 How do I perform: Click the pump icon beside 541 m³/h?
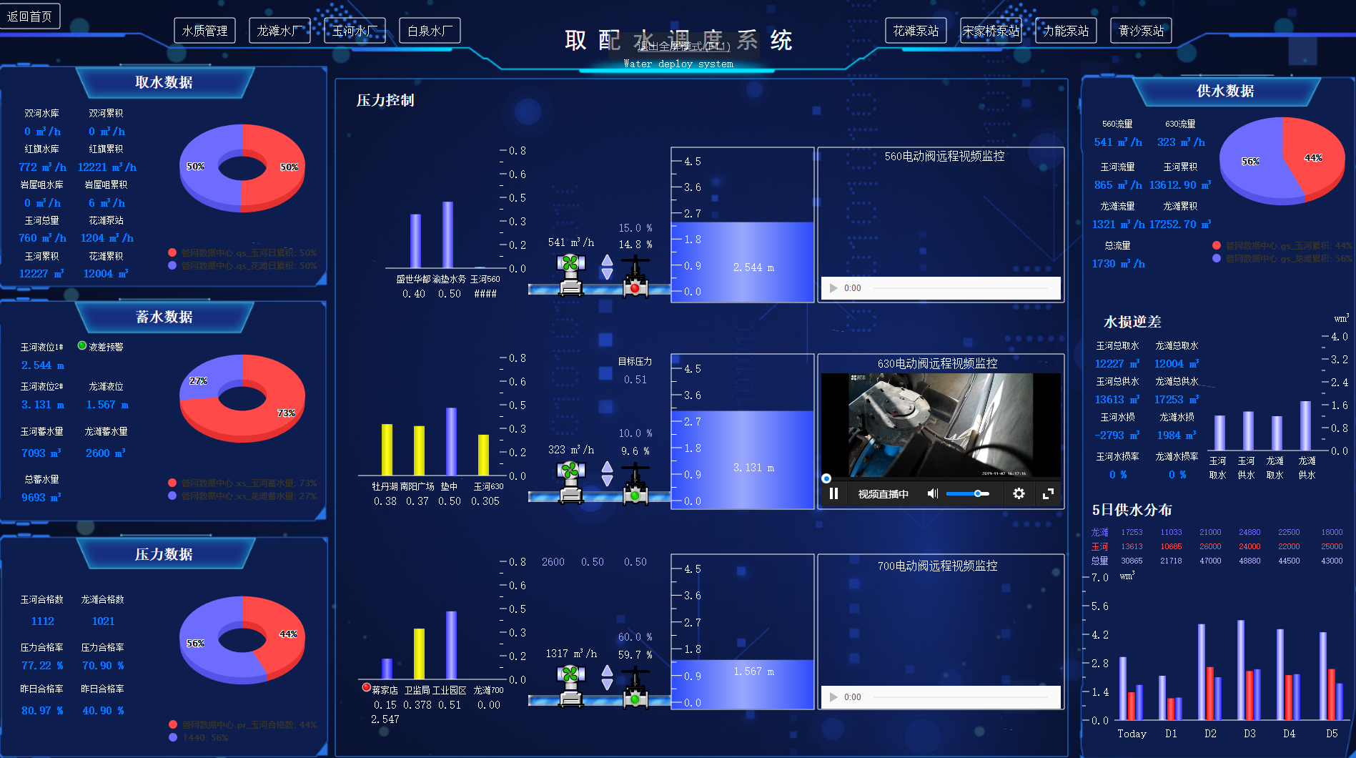click(570, 275)
